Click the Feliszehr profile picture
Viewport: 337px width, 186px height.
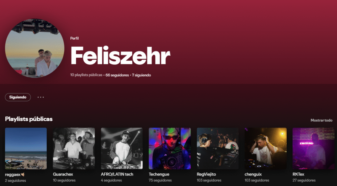(x=35, y=49)
